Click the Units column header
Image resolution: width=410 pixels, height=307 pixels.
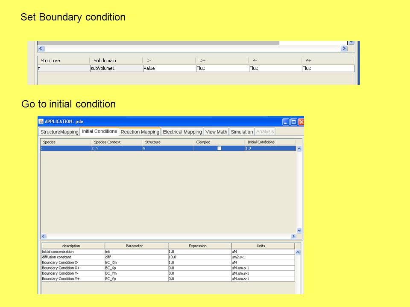263,246
